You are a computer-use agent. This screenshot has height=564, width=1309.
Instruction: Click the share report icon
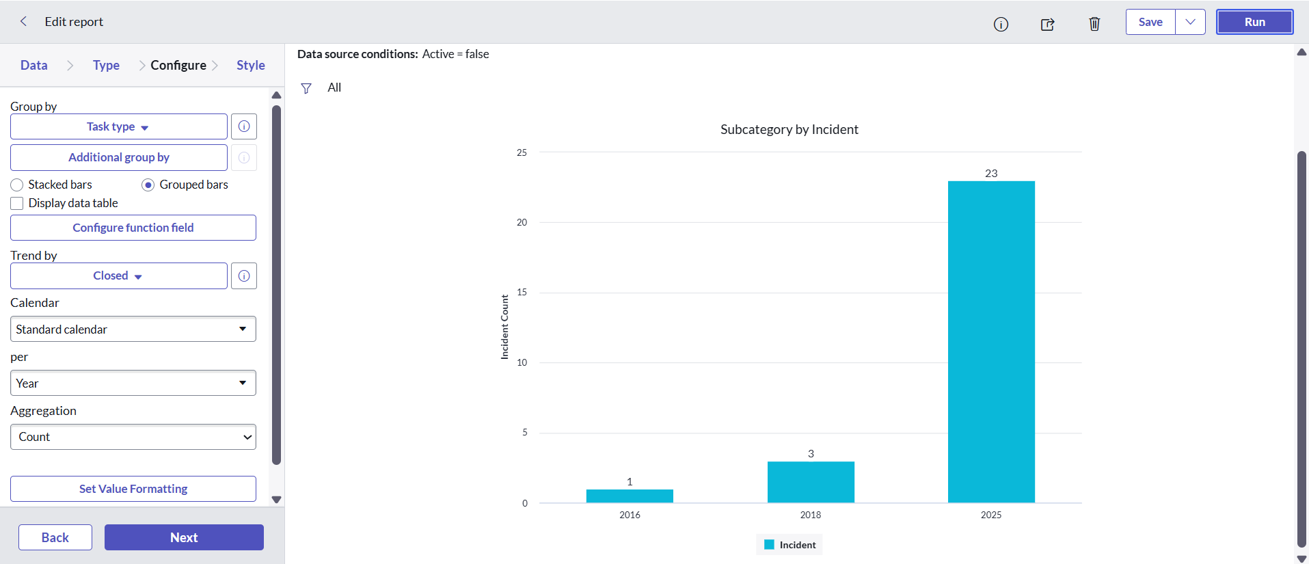coord(1047,24)
